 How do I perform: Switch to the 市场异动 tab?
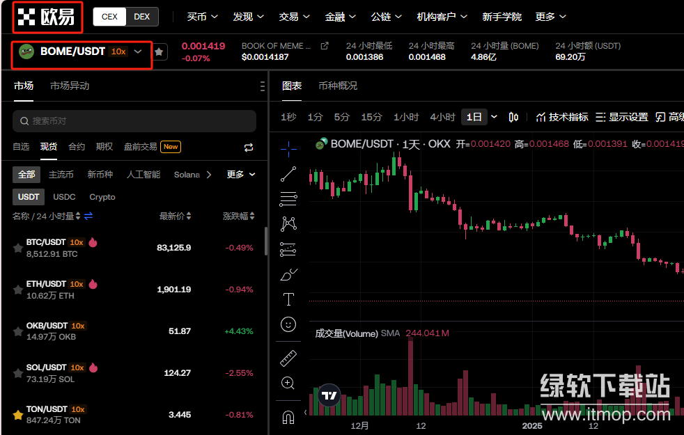pyautogui.click(x=70, y=86)
